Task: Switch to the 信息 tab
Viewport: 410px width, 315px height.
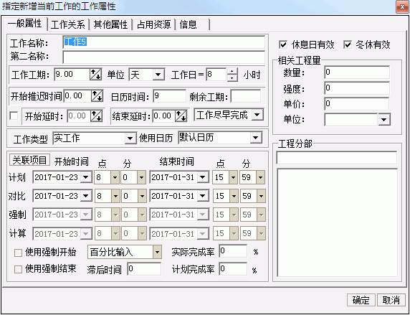Action: click(193, 25)
